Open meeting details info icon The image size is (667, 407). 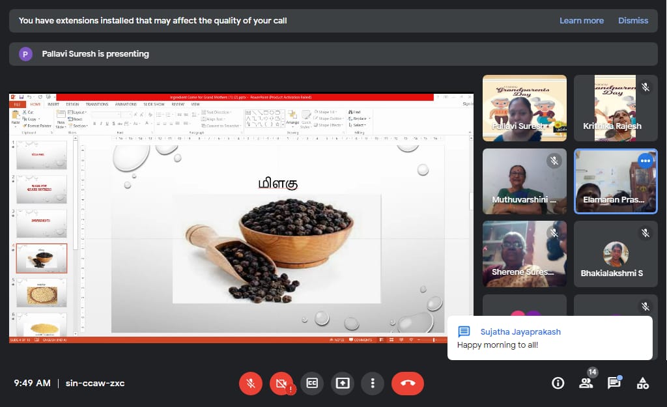[558, 383]
